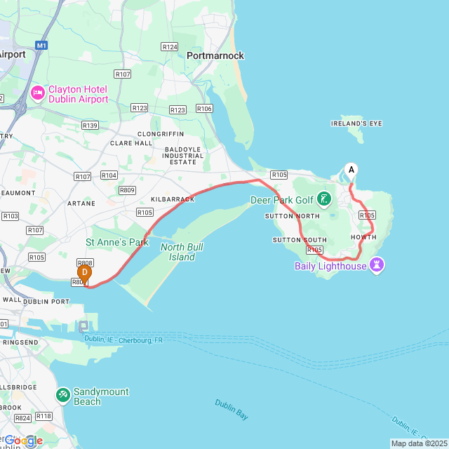
Task: Click the Baily Lighthouse text label
Action: coord(330,267)
